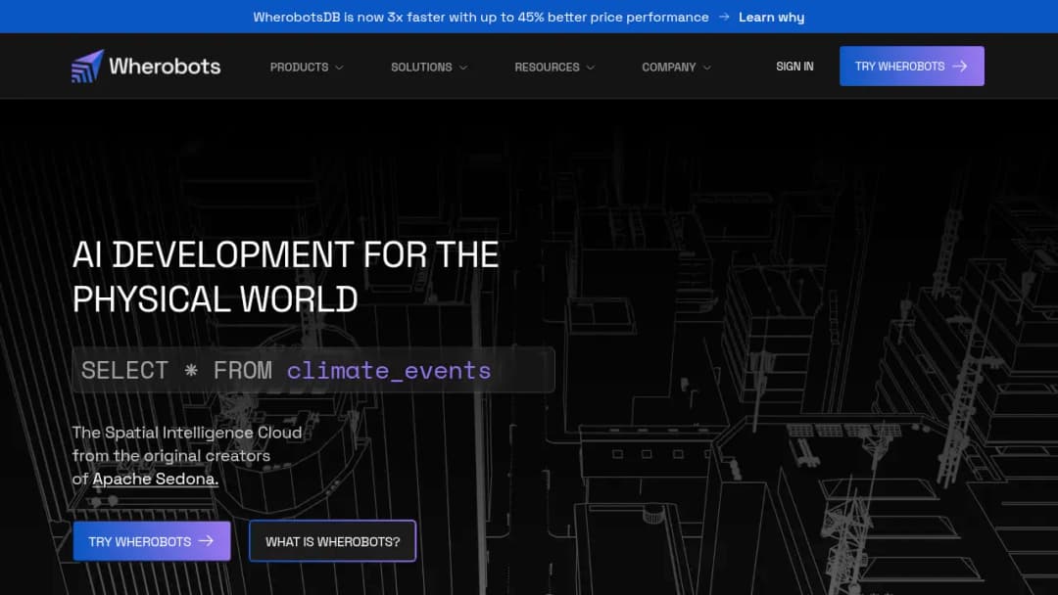The width and height of the screenshot is (1058, 595).
Task: Expand the Solutions chevron arrow
Action: [462, 68]
